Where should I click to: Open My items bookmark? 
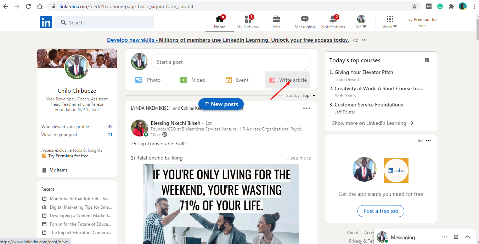tap(55, 170)
